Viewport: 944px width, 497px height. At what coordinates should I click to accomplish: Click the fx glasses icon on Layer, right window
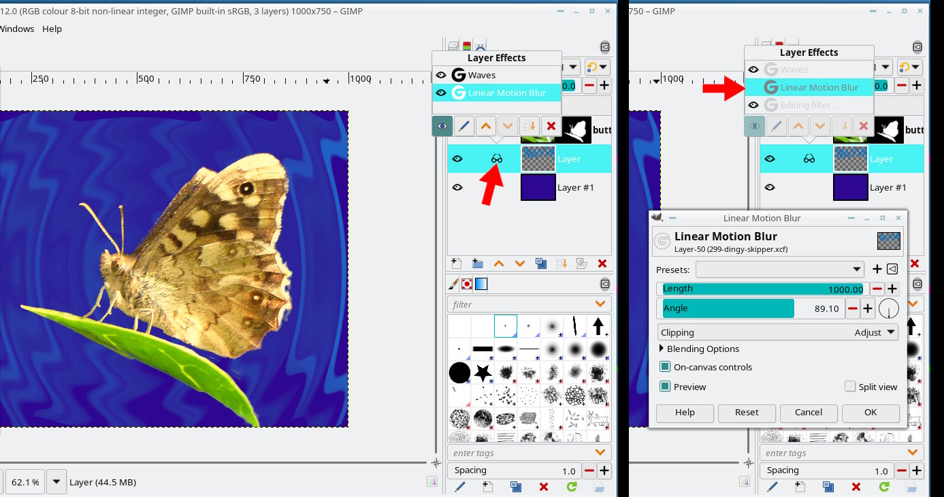[x=809, y=159]
